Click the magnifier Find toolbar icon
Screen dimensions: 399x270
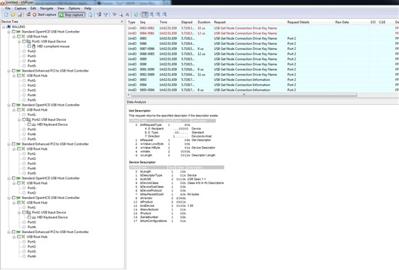click(121, 14)
